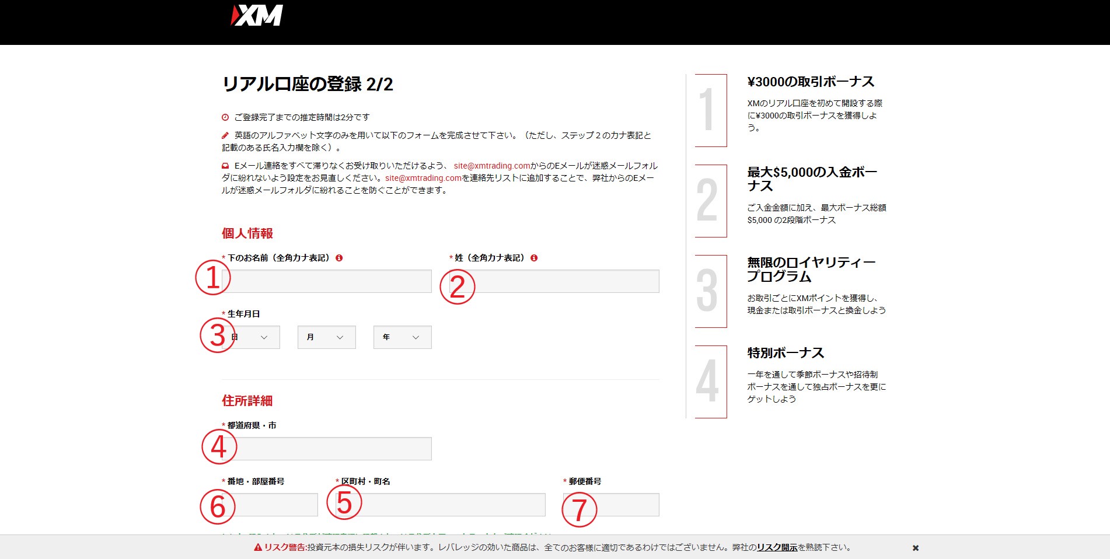This screenshot has height=559, width=1110.
Task: Click the large number 4 bonus badge
Action: point(710,382)
